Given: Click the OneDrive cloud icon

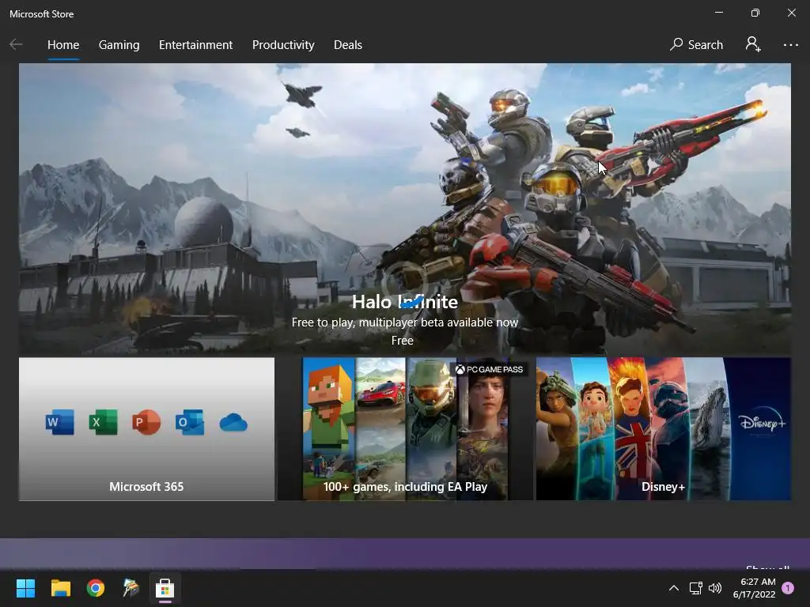Looking at the screenshot, I should tap(233, 422).
